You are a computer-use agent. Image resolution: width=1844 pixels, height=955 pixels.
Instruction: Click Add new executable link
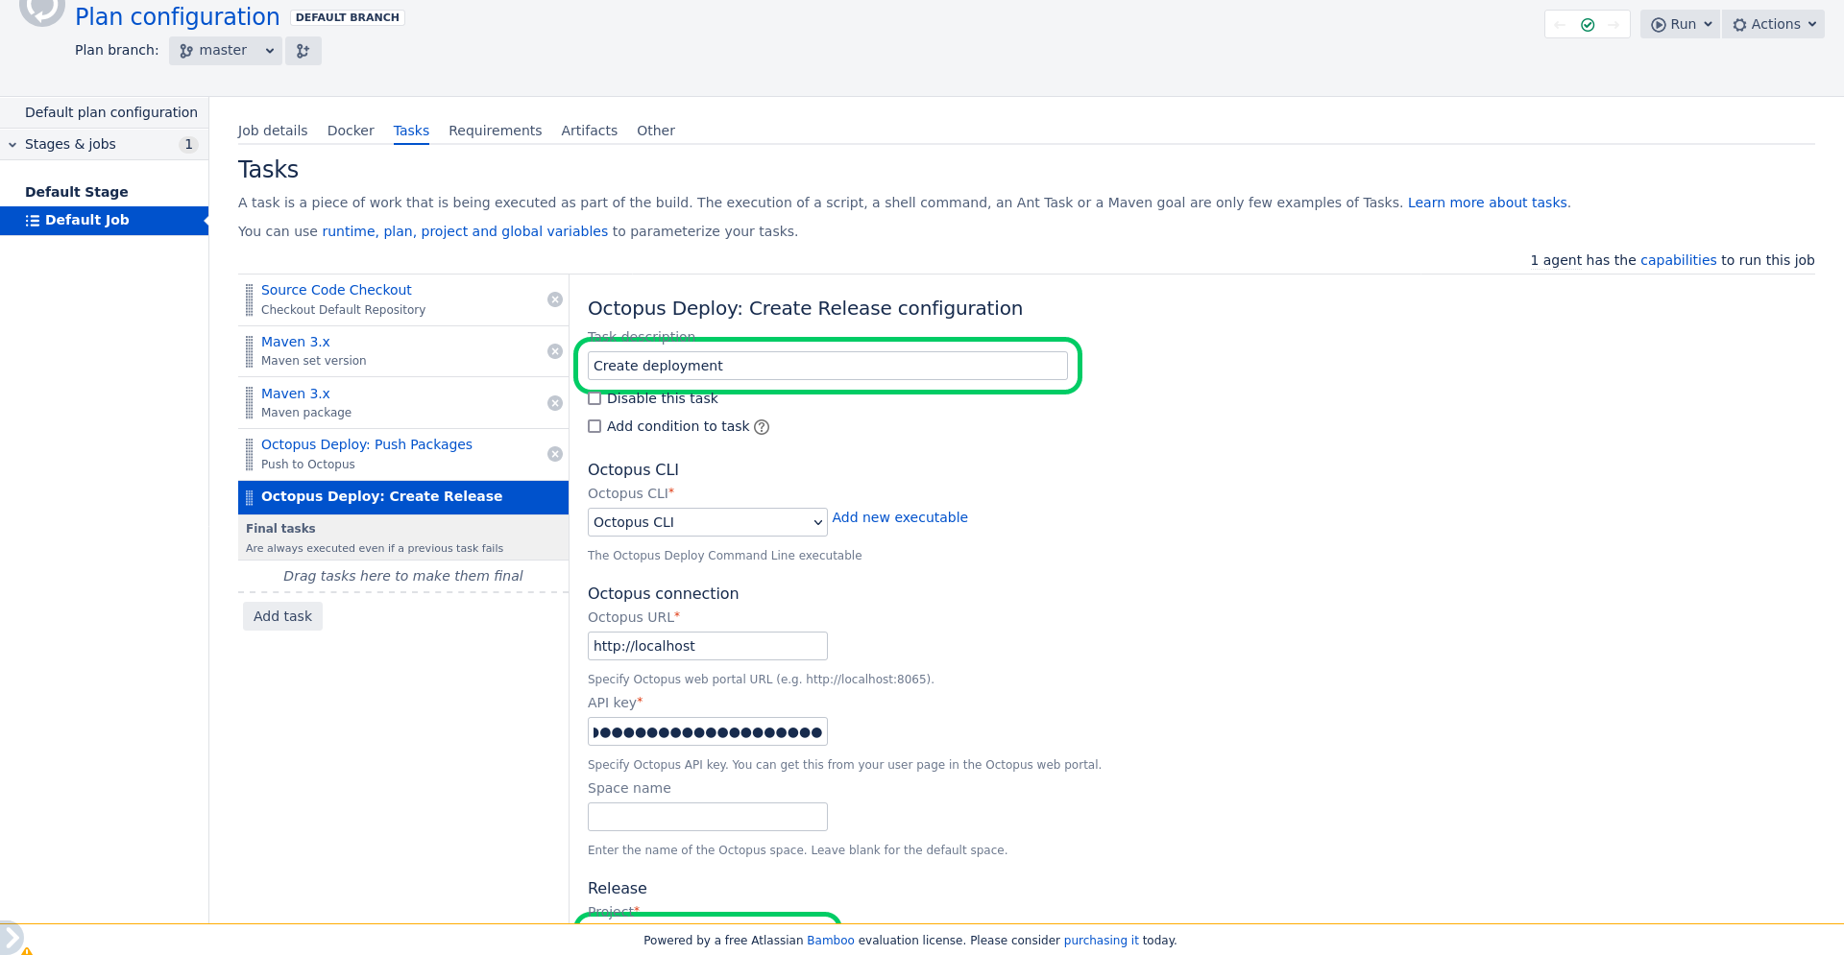900,517
